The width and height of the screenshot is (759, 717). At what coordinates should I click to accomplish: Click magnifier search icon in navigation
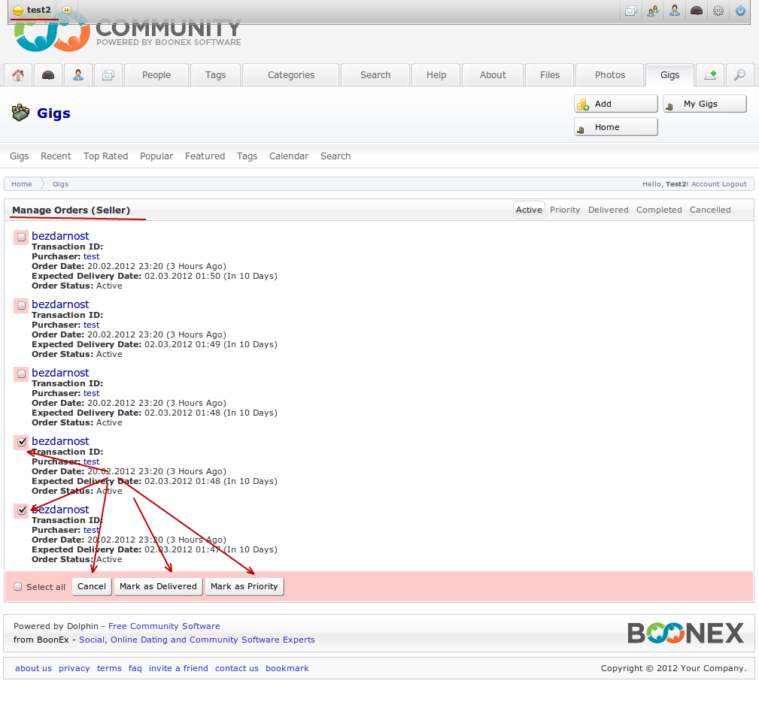point(739,75)
